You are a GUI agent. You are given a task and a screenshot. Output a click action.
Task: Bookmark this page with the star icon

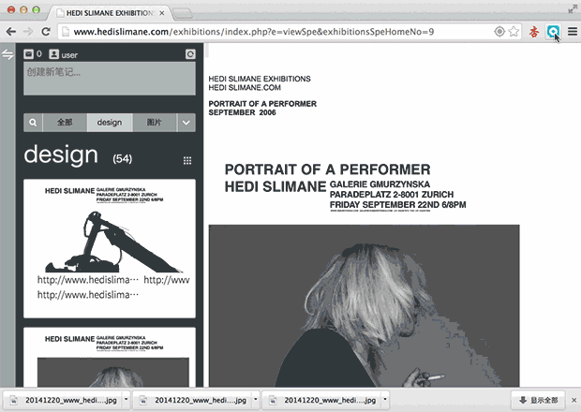tap(514, 32)
